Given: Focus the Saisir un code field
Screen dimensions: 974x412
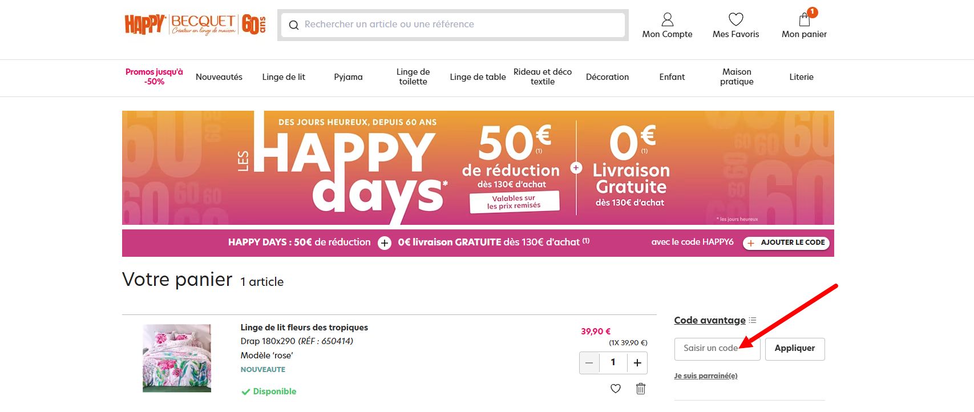Looking at the screenshot, I should coord(717,349).
